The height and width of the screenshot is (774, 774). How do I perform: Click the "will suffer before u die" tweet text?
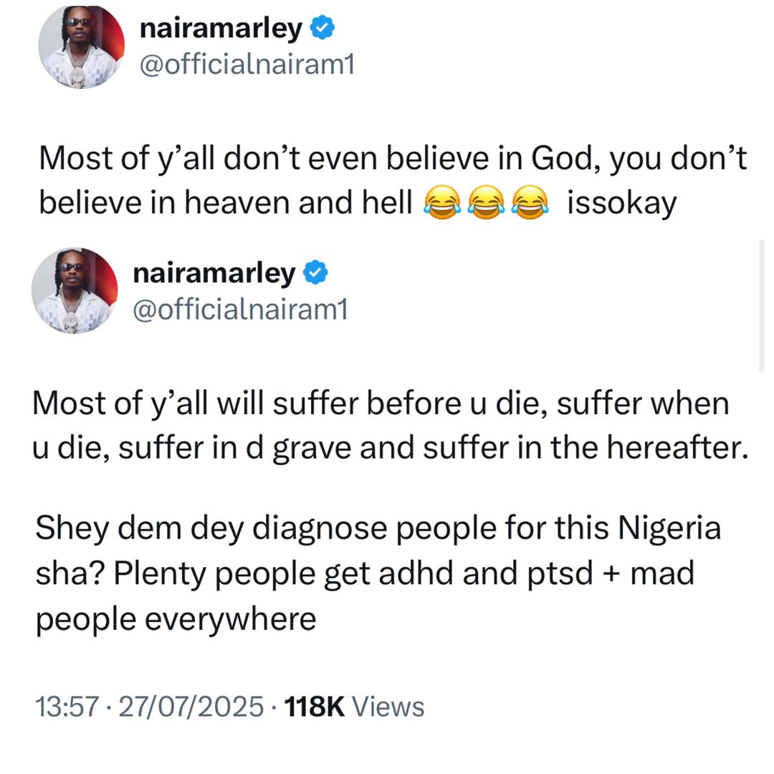click(x=380, y=403)
